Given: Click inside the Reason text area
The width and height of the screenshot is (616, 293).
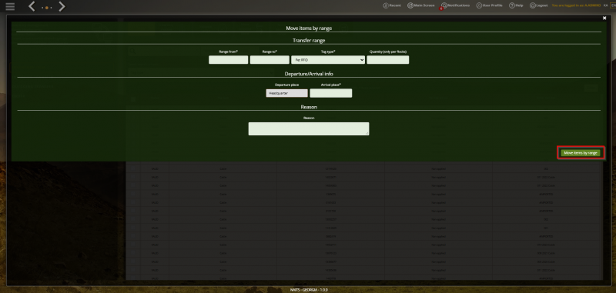Looking at the screenshot, I should click(x=309, y=128).
